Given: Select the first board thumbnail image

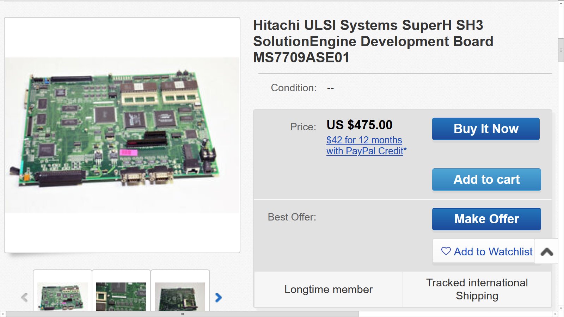Looking at the screenshot, I should pyautogui.click(x=62, y=296).
